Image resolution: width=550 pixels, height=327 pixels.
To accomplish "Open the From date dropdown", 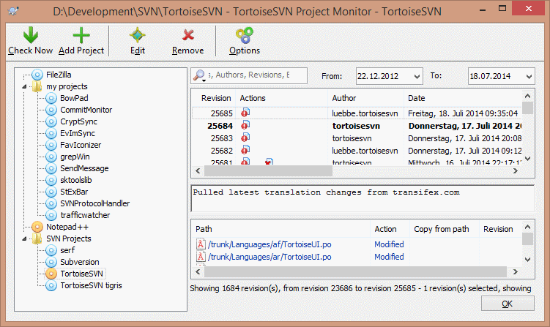I will [417, 76].
